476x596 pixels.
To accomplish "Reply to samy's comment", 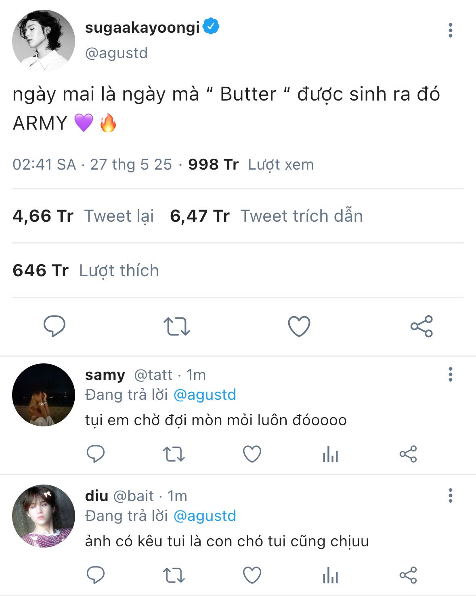I will point(96,454).
